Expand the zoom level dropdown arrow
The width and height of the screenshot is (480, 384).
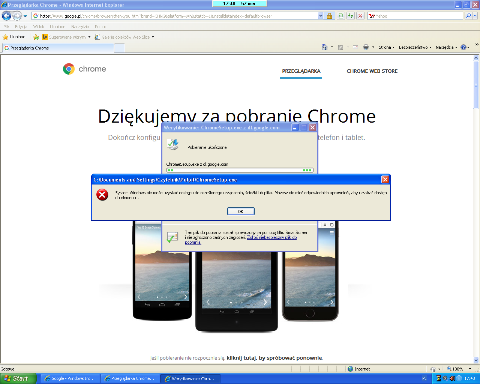[x=470, y=369]
